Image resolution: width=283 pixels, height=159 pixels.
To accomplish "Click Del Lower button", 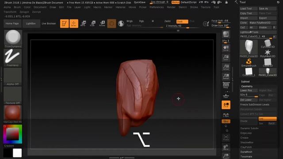I will click(x=249, y=100).
